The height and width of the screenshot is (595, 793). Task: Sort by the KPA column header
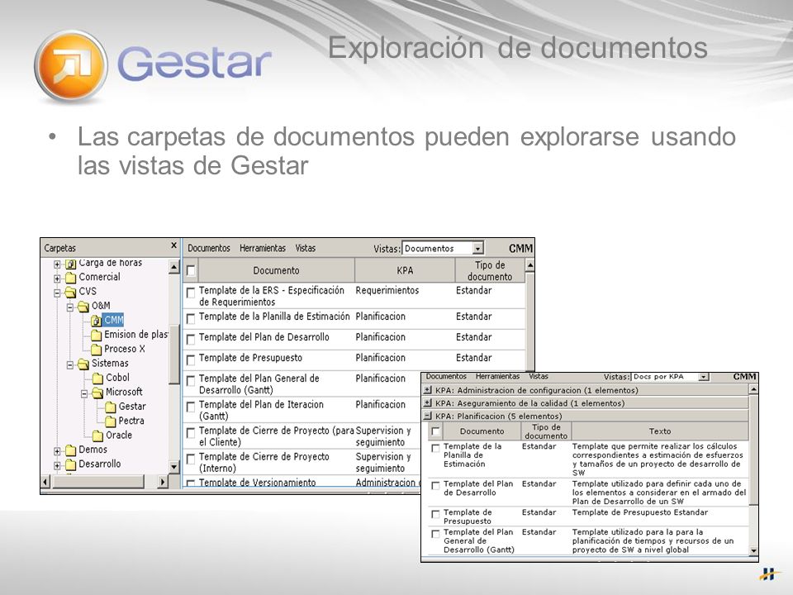[x=405, y=270]
